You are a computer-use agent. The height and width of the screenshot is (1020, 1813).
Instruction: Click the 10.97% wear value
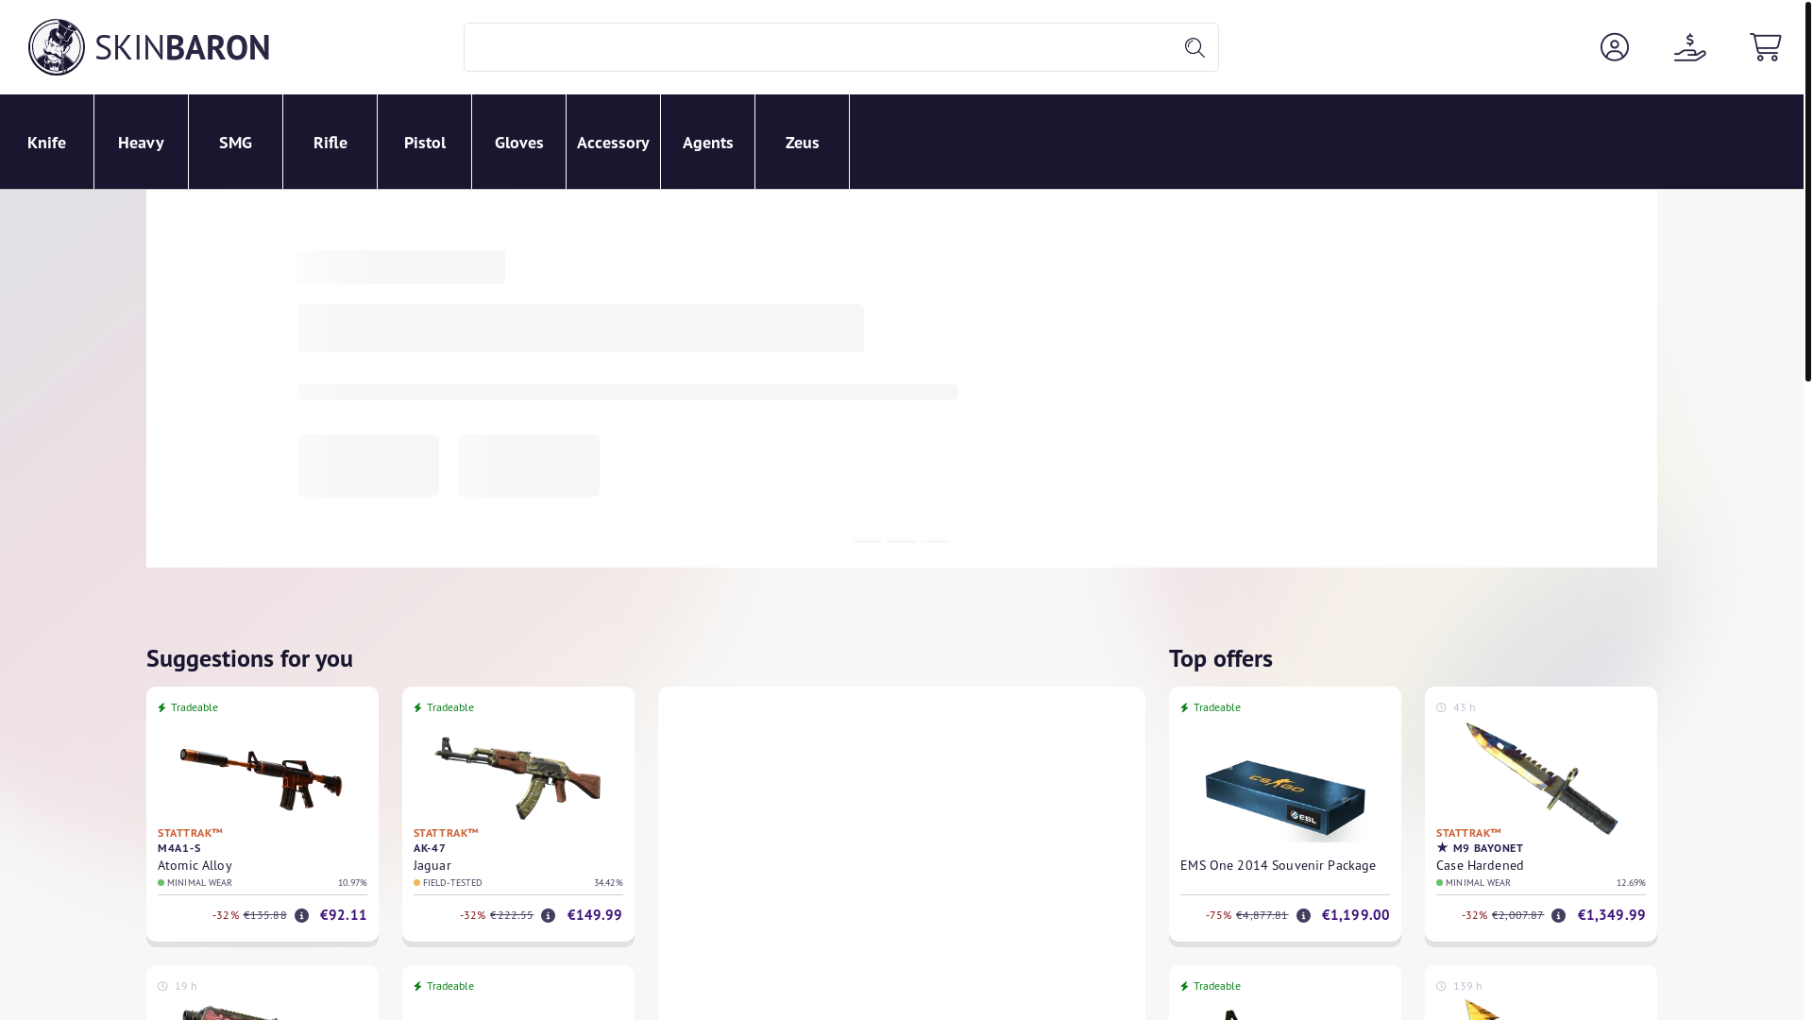(352, 883)
